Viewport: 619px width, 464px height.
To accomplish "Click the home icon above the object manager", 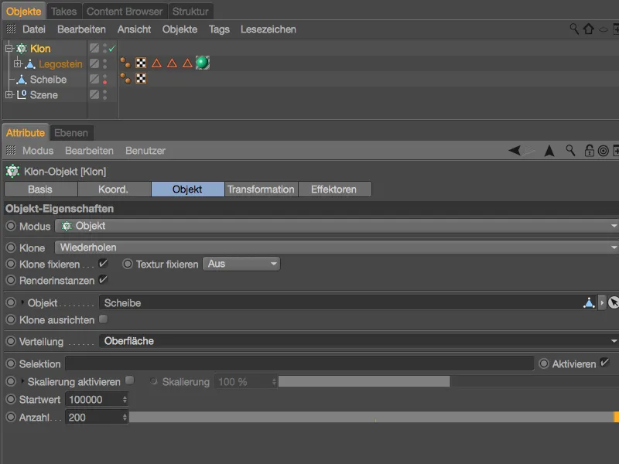I will [588, 28].
